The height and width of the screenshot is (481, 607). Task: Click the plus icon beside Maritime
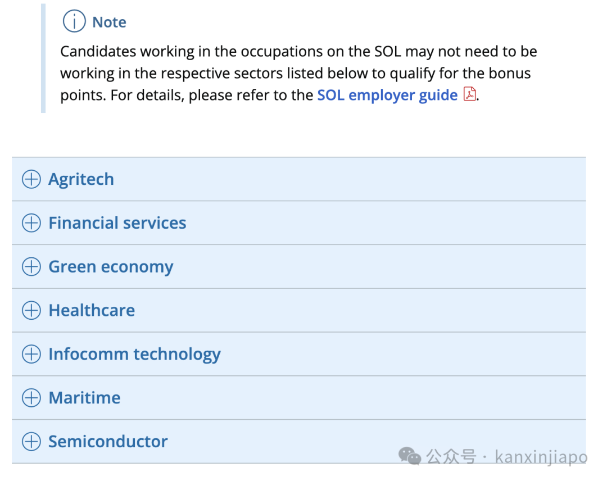[x=31, y=398]
